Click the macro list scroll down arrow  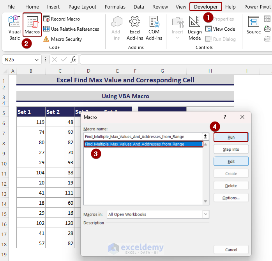(x=206, y=201)
